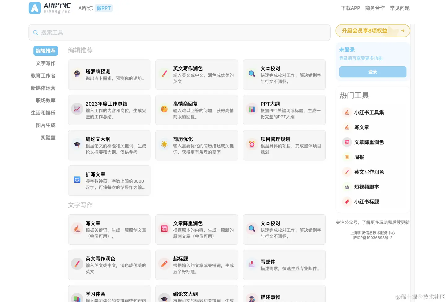Click the 沪ICP备19036898号-2 link
Screen dimensions: 447x302
(x=373, y=238)
